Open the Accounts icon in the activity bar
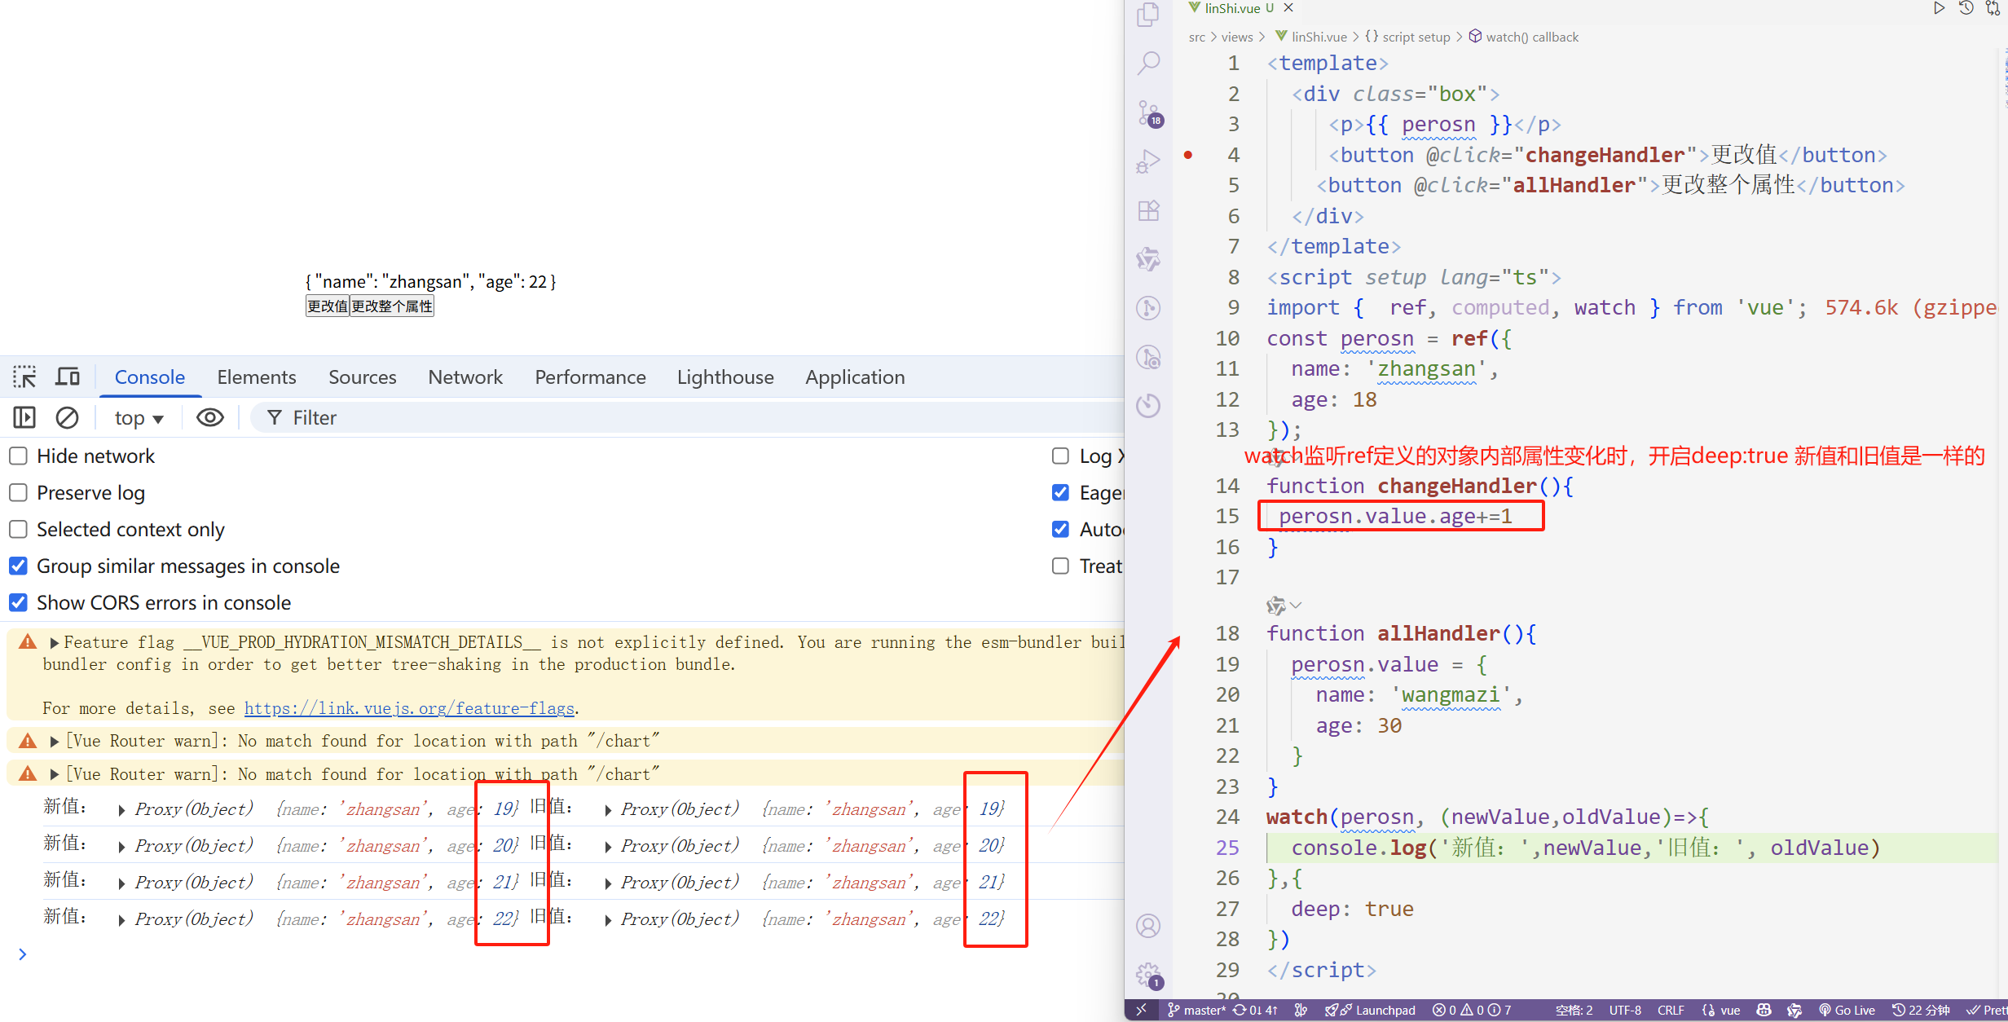Screen dimensions: 2008x1022 pos(1149,927)
